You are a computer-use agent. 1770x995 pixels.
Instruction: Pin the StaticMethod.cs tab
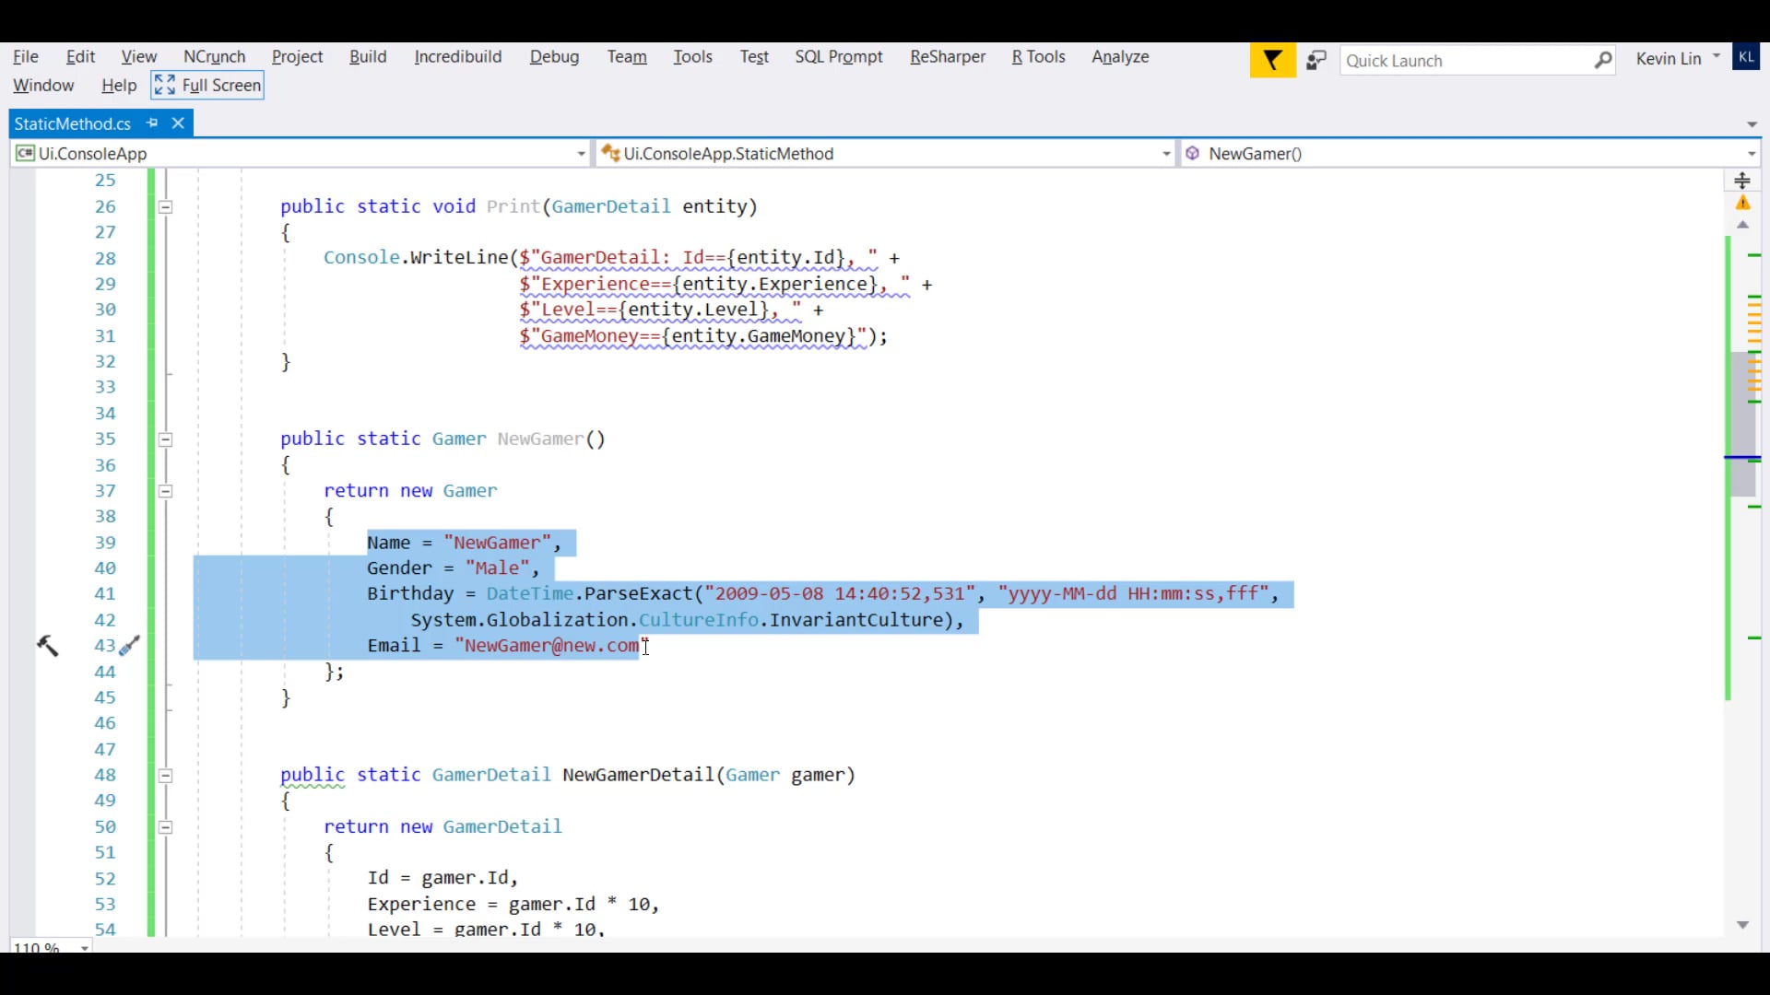152,123
